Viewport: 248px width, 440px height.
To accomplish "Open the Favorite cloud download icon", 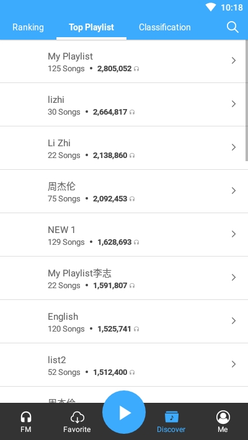I will coord(77,417).
